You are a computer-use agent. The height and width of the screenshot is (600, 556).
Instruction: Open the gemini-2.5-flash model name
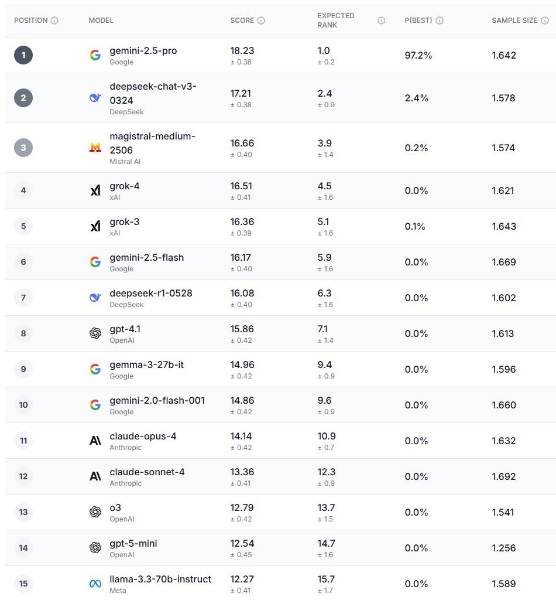[146, 257]
